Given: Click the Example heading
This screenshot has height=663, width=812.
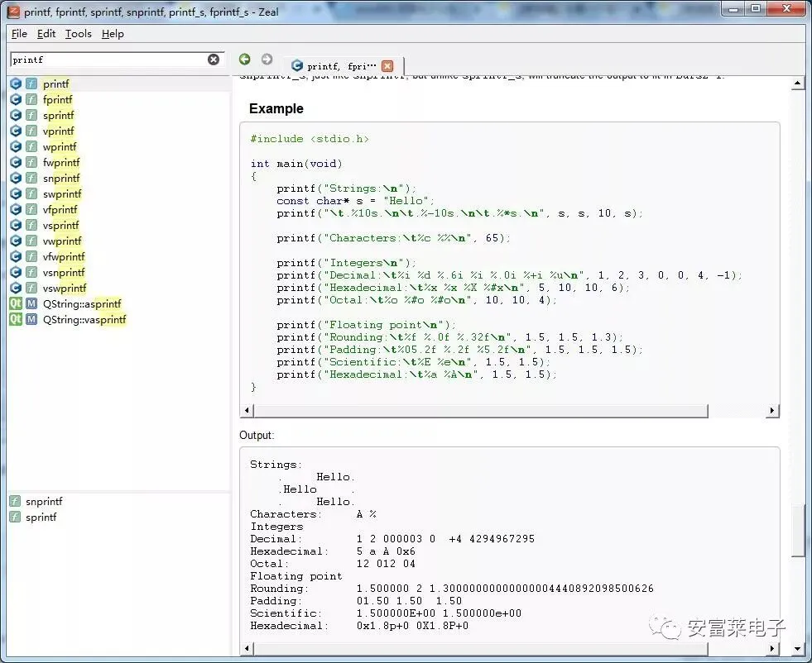Looking at the screenshot, I should [x=276, y=108].
